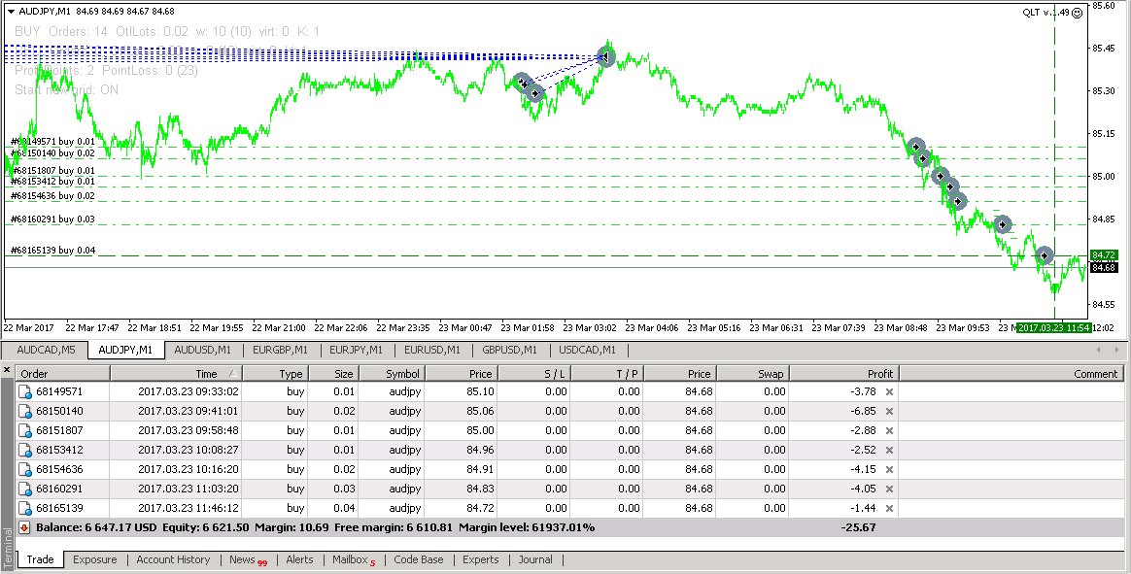This screenshot has width=1131, height=574.
Task: Click the order icon beside 68153412
Action: pyautogui.click(x=25, y=450)
